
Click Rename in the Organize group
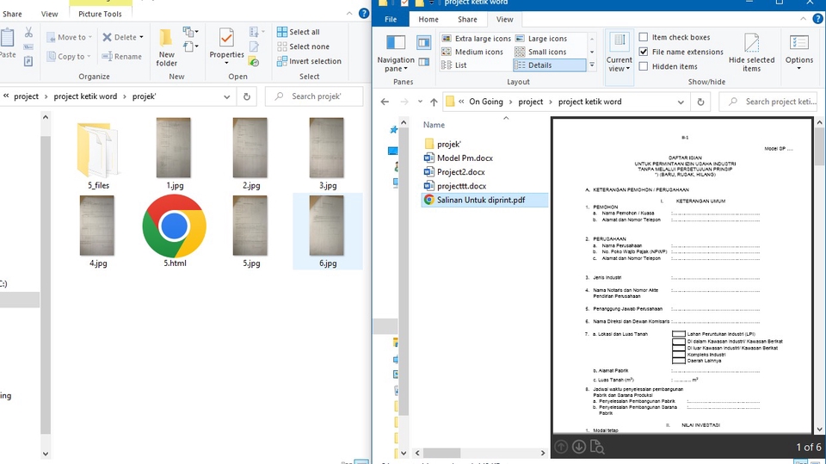point(121,57)
